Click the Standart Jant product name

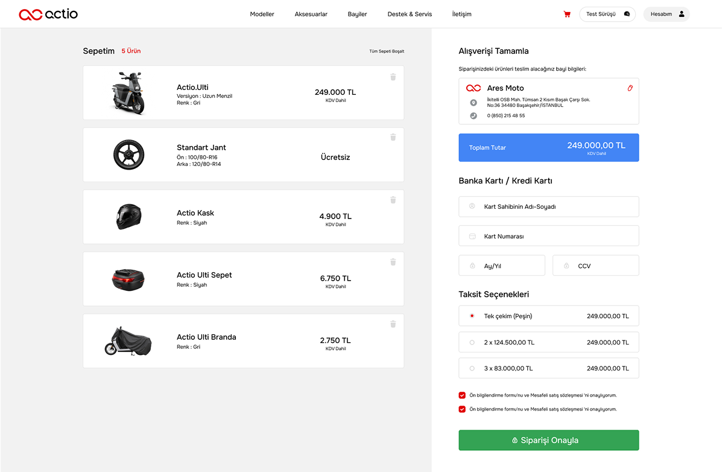[201, 147]
